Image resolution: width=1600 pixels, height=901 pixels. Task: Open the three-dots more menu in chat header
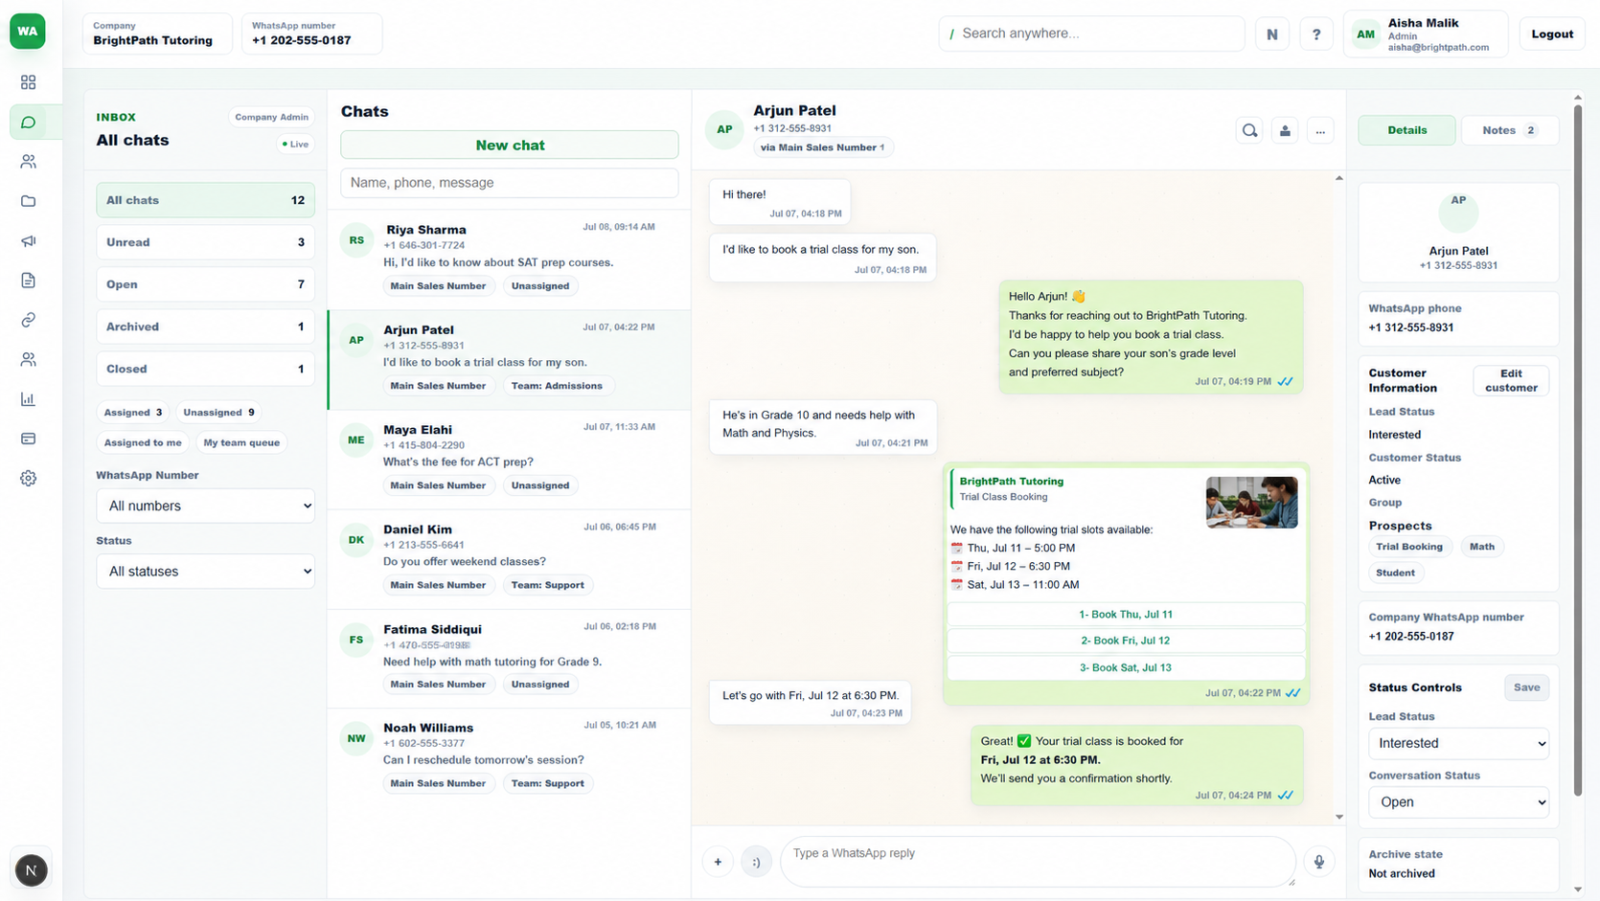(1320, 131)
